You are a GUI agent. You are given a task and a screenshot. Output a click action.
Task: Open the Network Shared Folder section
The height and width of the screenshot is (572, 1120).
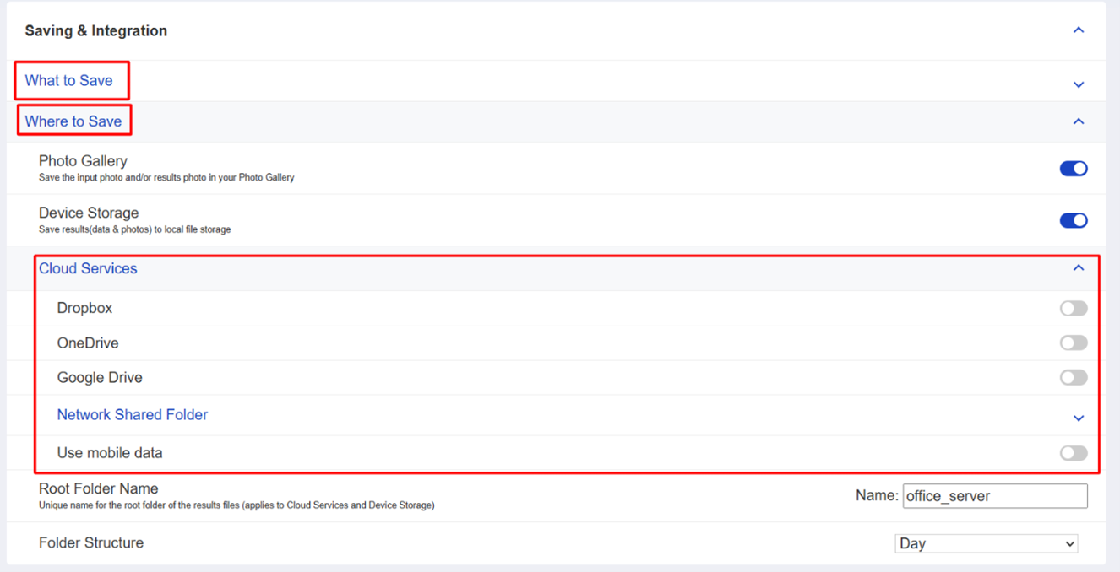coord(133,415)
